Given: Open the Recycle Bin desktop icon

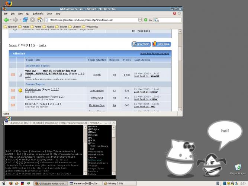Looking at the screenshot, I should 238,169.
